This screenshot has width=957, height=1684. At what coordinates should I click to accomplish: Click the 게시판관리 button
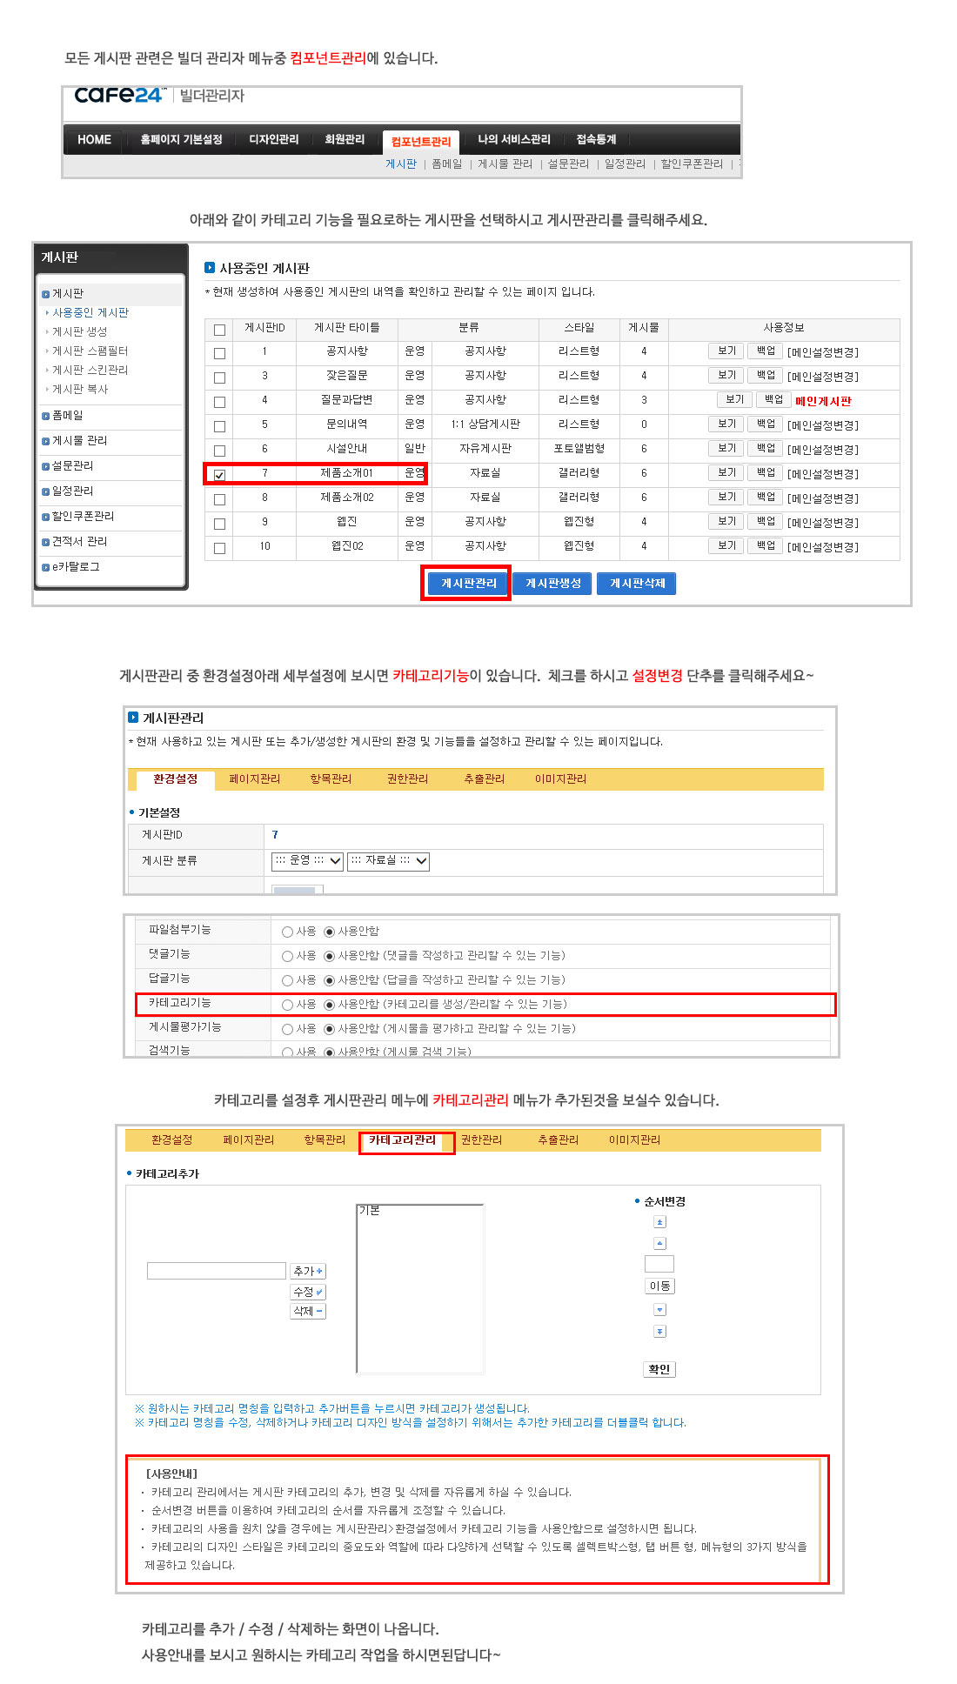click(x=468, y=584)
